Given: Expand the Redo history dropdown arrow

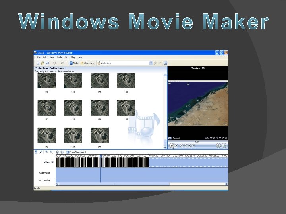Looking at the screenshot, I should (x=66, y=63).
